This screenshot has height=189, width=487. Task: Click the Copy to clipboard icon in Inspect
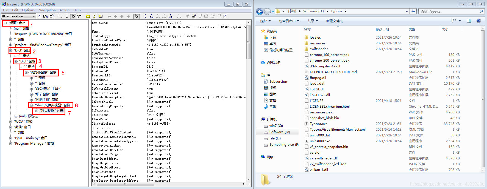click(x=46, y=16)
